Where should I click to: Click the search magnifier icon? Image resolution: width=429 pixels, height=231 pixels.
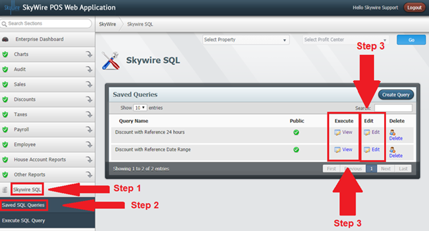point(4,24)
